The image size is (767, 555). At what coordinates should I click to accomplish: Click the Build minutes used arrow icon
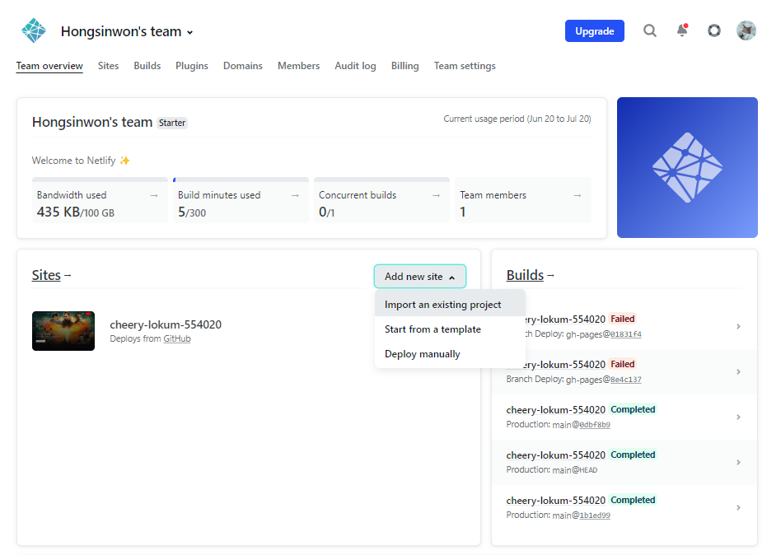(x=295, y=195)
